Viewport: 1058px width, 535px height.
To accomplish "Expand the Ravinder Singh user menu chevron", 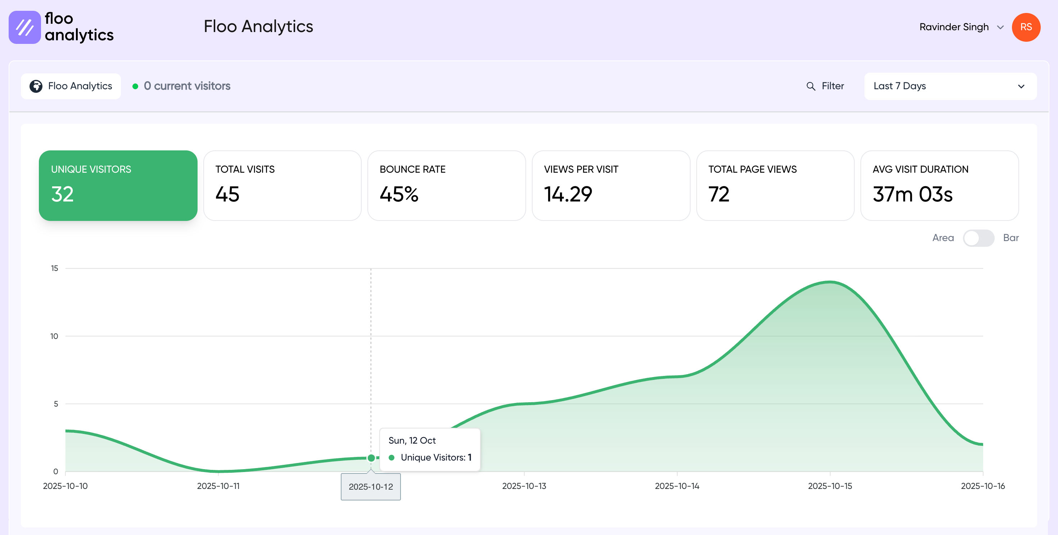I will click(x=1000, y=27).
